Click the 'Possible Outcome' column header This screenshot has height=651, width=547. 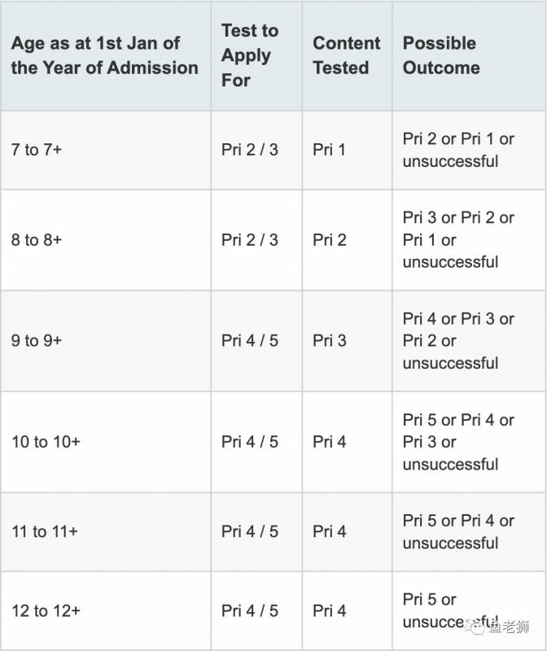click(x=440, y=55)
